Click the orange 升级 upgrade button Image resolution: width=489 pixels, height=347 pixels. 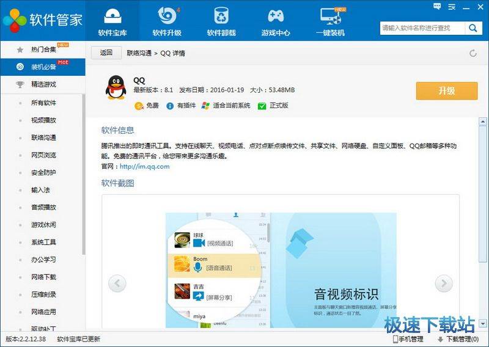(446, 90)
